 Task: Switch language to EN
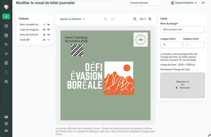[x=203, y=3]
